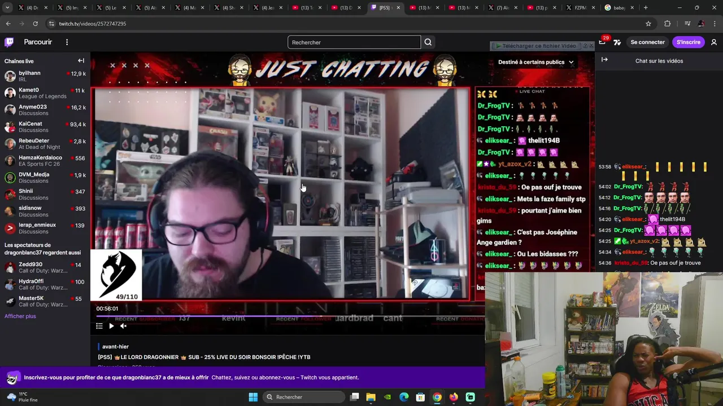
Task: Click the browser reload button
Action: 35,24
